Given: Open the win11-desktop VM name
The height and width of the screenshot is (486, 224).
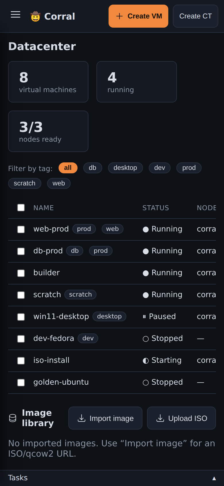Looking at the screenshot, I should [x=61, y=317].
